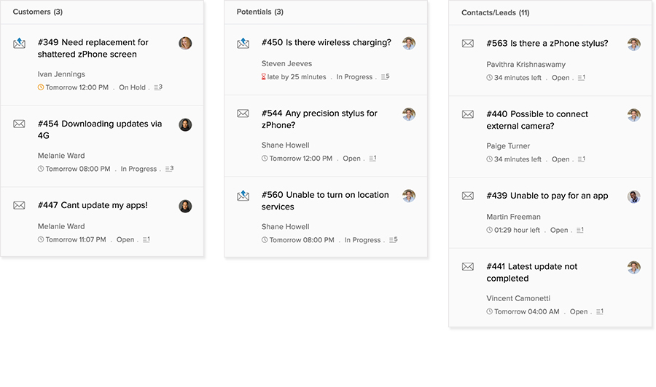Open ticket #441 Latest update not completed
656x387 pixels.
(532, 272)
